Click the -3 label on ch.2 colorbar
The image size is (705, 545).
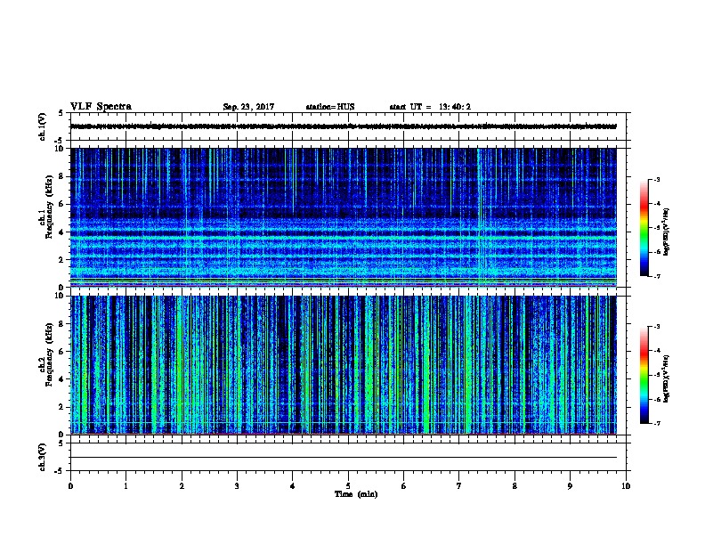coord(657,327)
